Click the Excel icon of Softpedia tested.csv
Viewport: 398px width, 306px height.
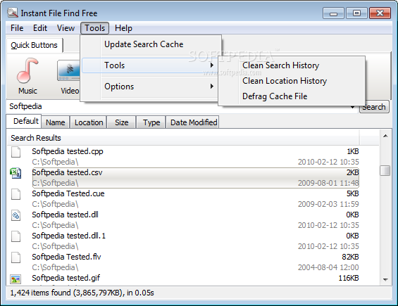(x=15, y=173)
